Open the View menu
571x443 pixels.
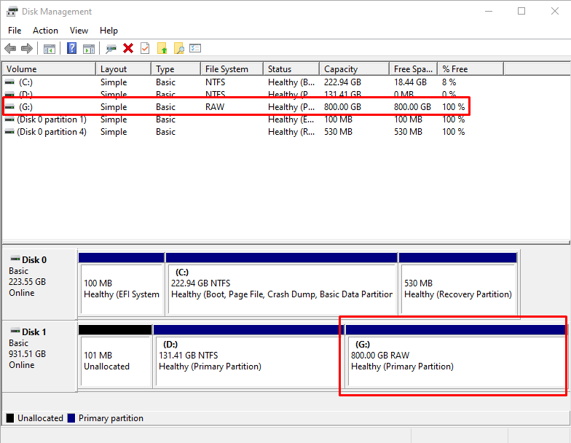(79, 31)
